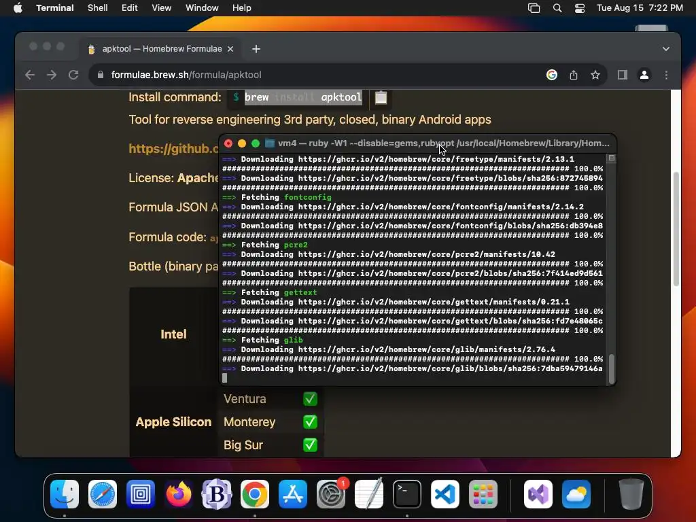Open TextEdit from the Dock
The image size is (696, 522).
(x=369, y=494)
